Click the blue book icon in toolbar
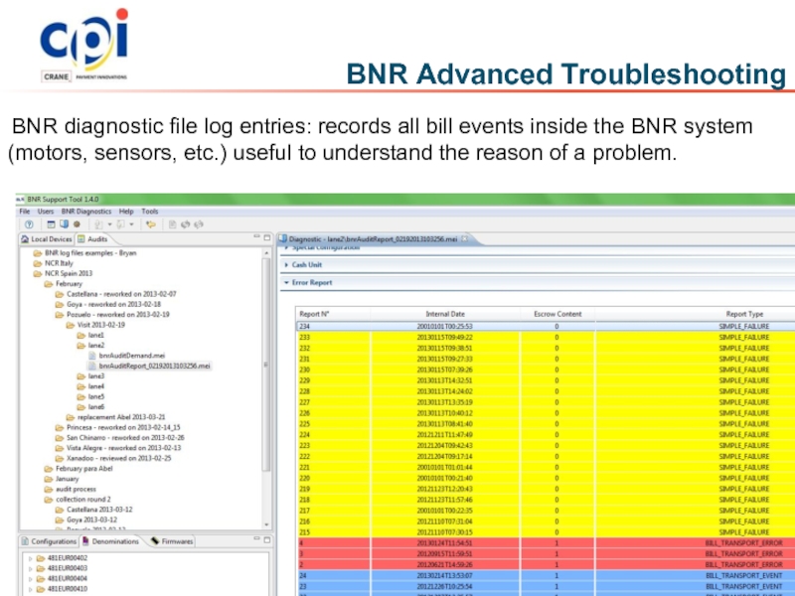Viewport: 795px width, 596px height. (x=64, y=224)
